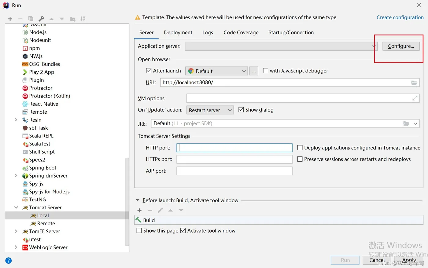
Task: Click into the HTTP port field
Action: (x=234, y=148)
